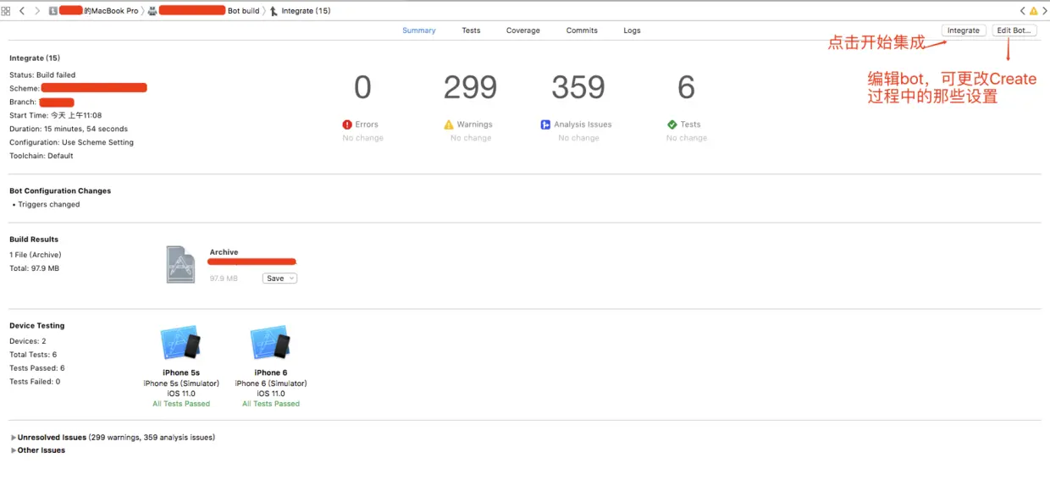
Task: Click the Edit Bot... button
Action: click(x=1014, y=30)
